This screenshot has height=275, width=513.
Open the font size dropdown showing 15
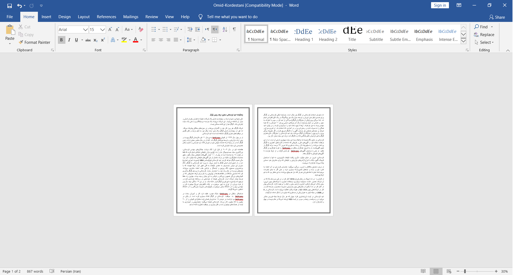pyautogui.click(x=102, y=30)
